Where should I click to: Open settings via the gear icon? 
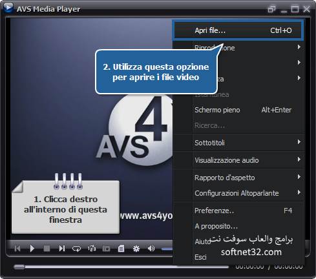[136, 249]
